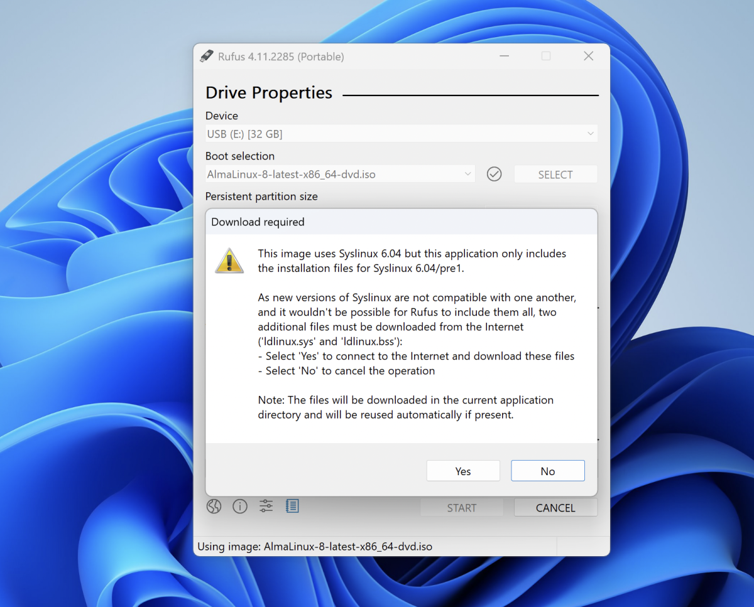The height and width of the screenshot is (607, 754).
Task: Open the Boot selection ISO dropdown
Action: click(341, 175)
